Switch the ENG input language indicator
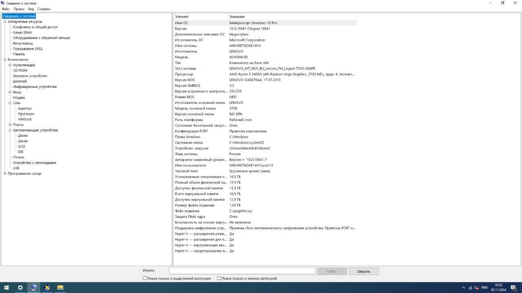The width and height of the screenshot is (522, 293). tap(484, 288)
